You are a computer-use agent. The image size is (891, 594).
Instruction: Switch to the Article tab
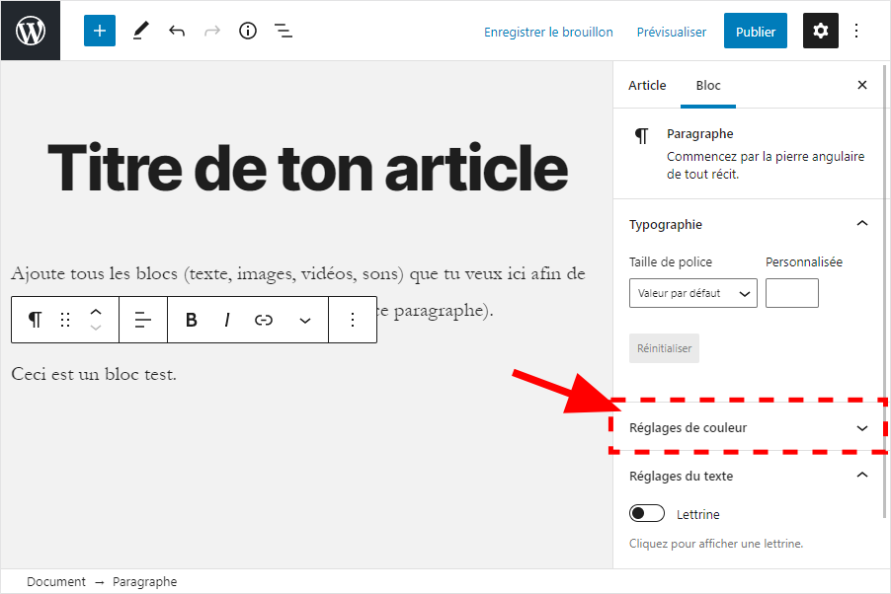tap(647, 86)
